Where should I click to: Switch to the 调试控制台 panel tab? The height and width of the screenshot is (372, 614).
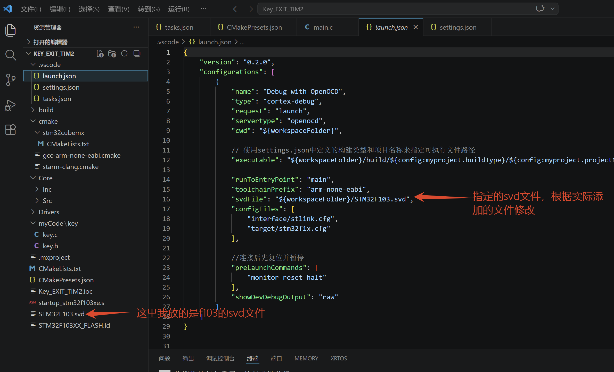coord(220,358)
